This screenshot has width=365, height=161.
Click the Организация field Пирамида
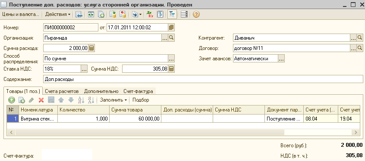(x=102, y=38)
